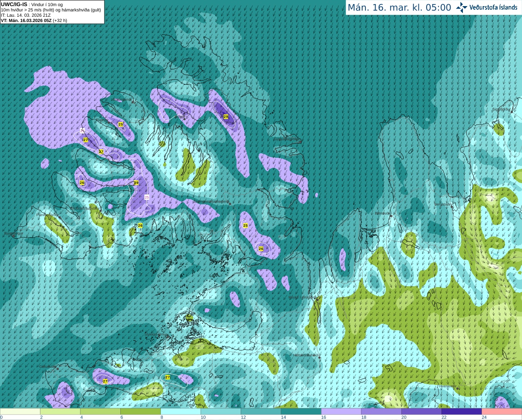Screen dimensions: 522x420
Task: Click the Reykir í Hrútafirði station label
Action: 302,297
